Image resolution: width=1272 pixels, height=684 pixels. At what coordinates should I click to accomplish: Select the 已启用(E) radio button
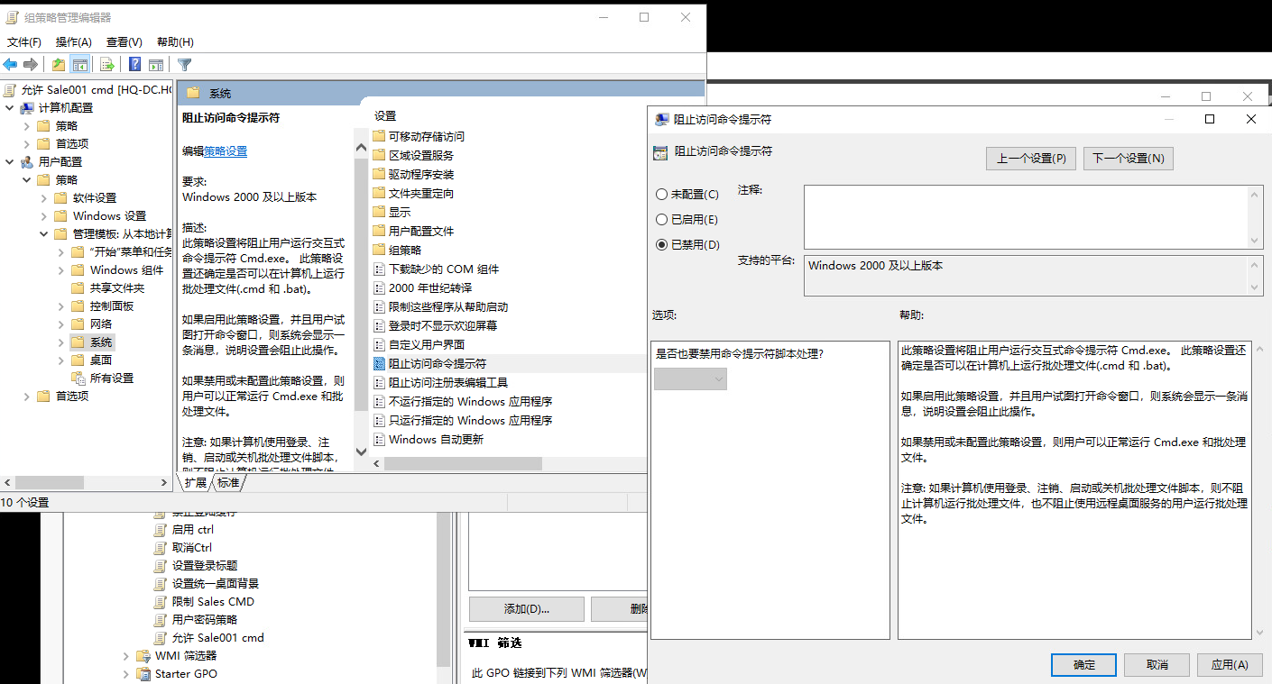click(662, 219)
